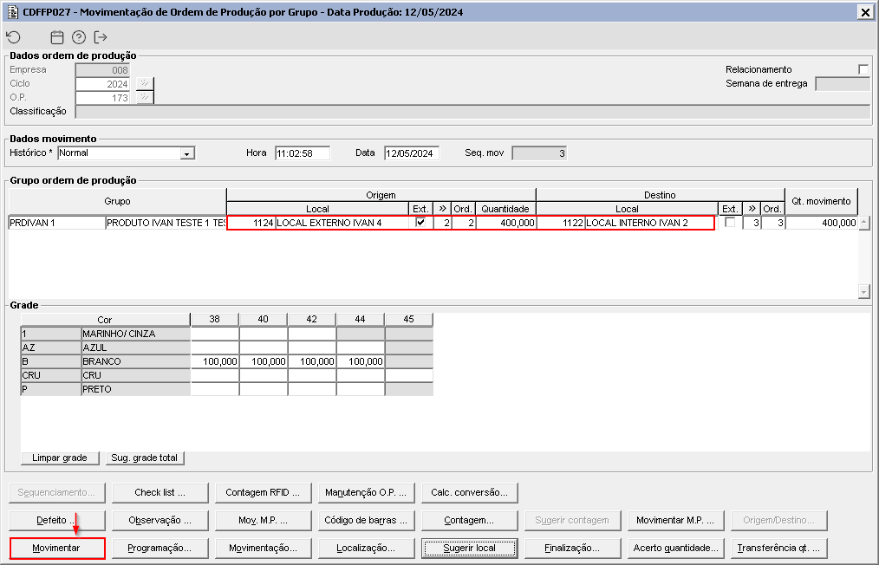Select destino local code 1122 cell
This screenshot has width=879, height=565.
[561, 223]
